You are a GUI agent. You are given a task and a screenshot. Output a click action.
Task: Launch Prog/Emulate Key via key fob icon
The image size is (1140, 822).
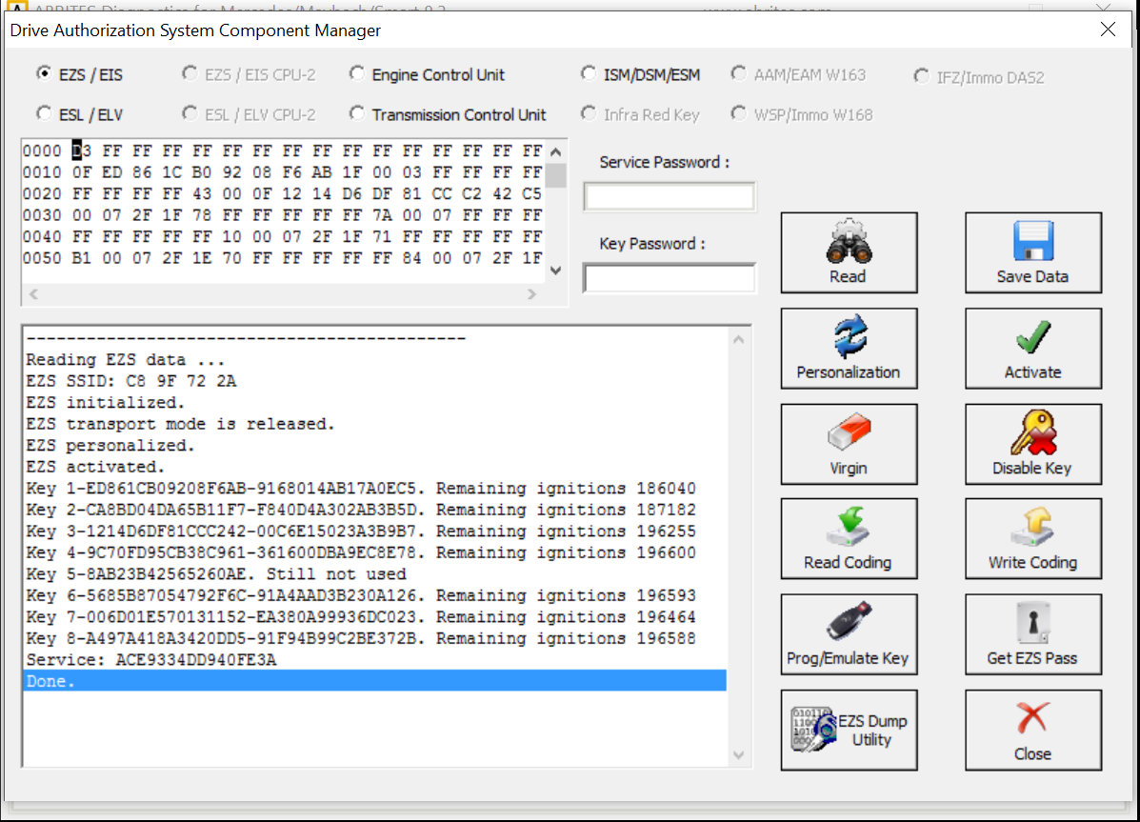(847, 625)
